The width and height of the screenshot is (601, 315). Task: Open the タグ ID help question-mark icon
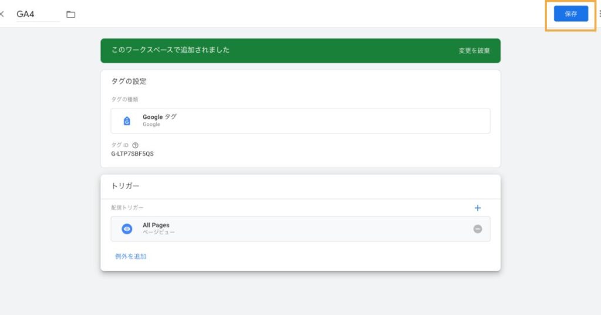pyautogui.click(x=136, y=145)
